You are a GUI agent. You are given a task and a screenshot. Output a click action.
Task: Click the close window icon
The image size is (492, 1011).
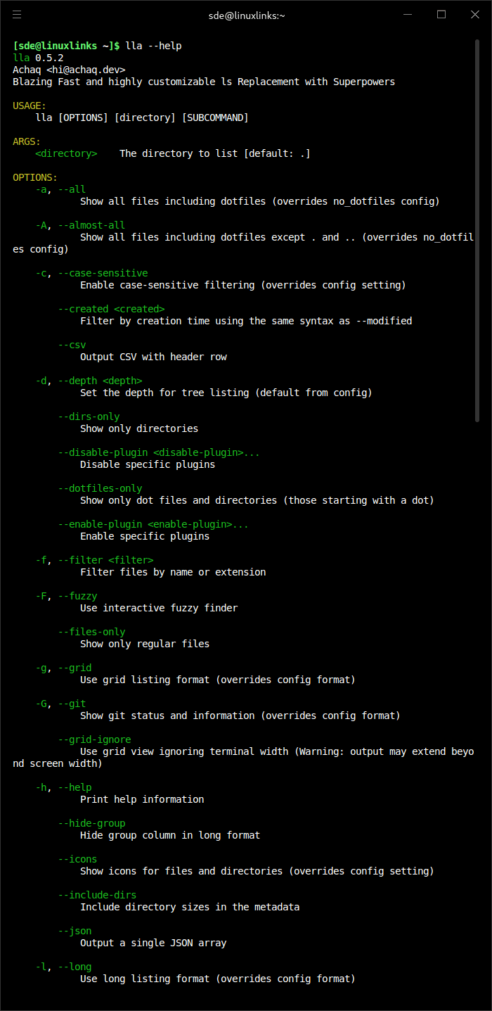[475, 14]
